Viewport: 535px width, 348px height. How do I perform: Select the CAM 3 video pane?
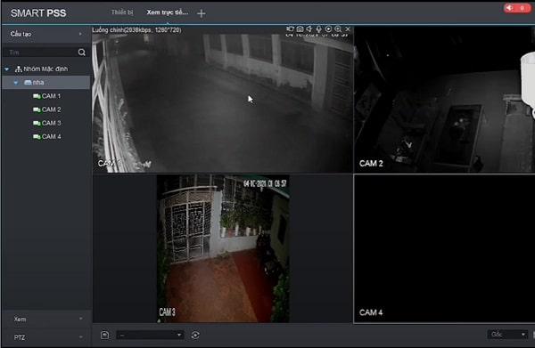tap(223, 248)
